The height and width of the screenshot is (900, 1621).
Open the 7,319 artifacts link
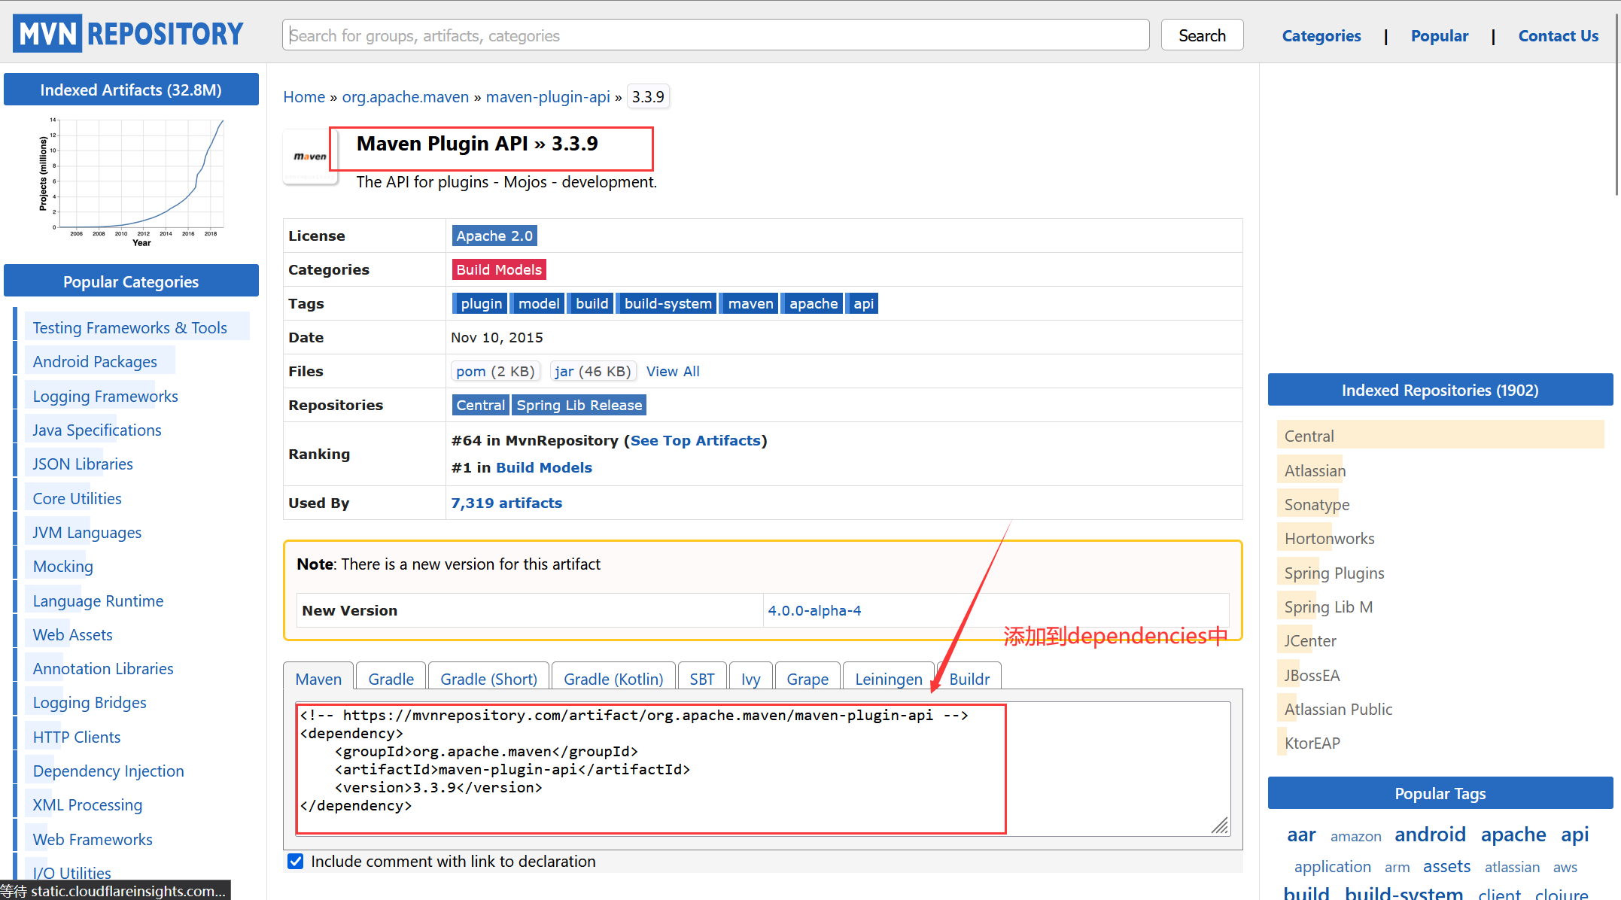(x=506, y=503)
